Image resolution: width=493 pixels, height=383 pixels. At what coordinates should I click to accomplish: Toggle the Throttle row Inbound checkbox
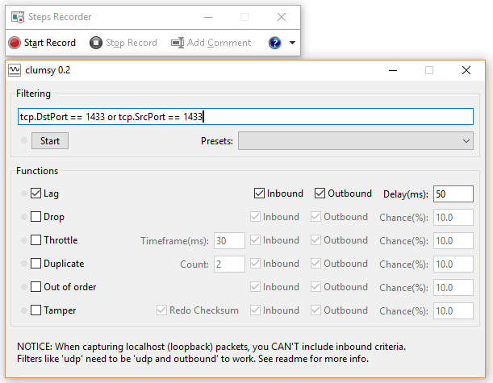(x=255, y=240)
